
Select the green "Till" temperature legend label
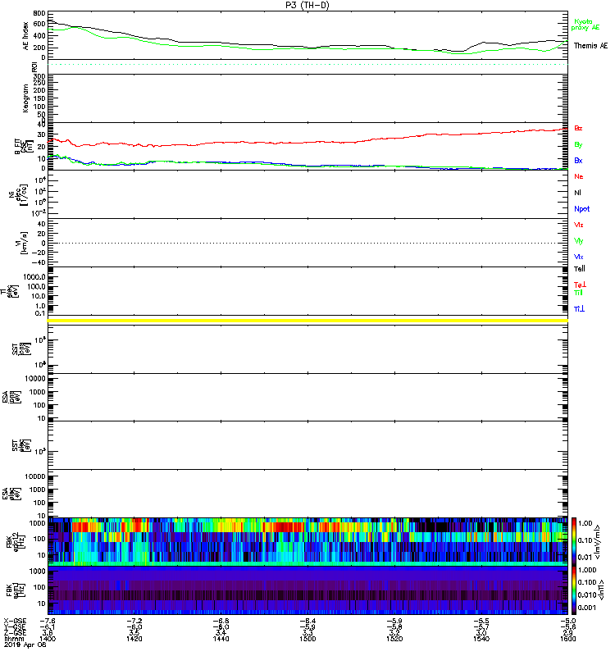click(578, 293)
